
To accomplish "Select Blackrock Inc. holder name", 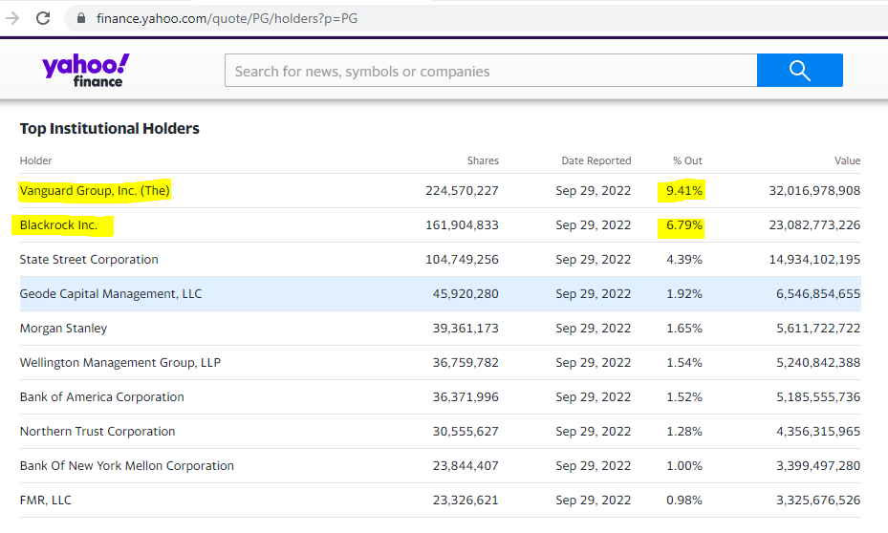I will (58, 225).
